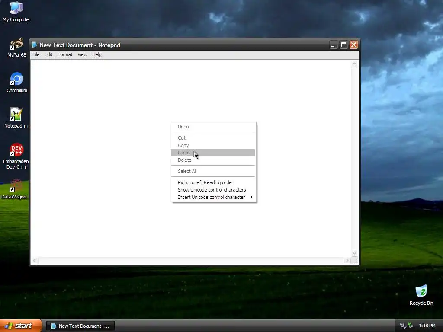Select the Chromium desktop shortcut
The image size is (443, 332).
click(17, 83)
